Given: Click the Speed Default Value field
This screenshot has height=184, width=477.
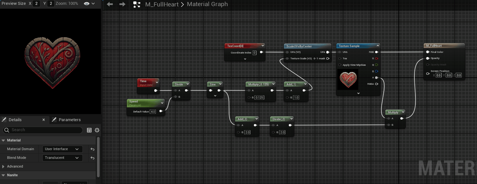Looking at the screenshot, I should coord(153,112).
